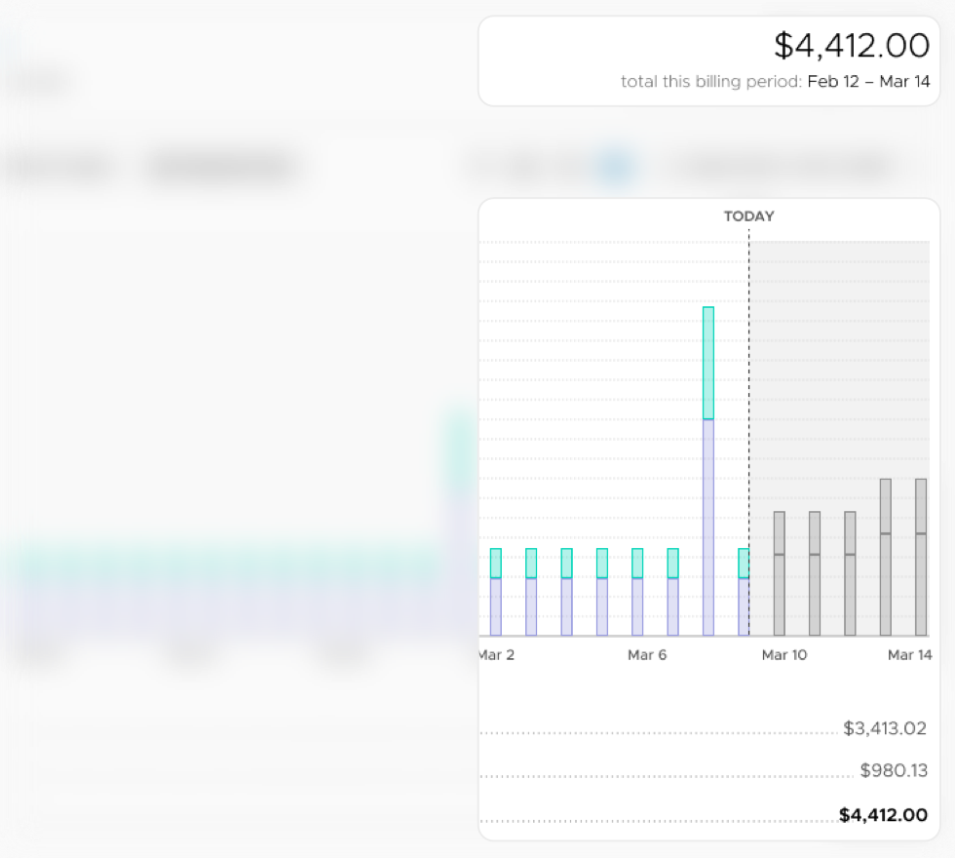Viewport: 955px width, 858px height.
Task: Click the purple segment of the first bar
Action: click(x=496, y=606)
